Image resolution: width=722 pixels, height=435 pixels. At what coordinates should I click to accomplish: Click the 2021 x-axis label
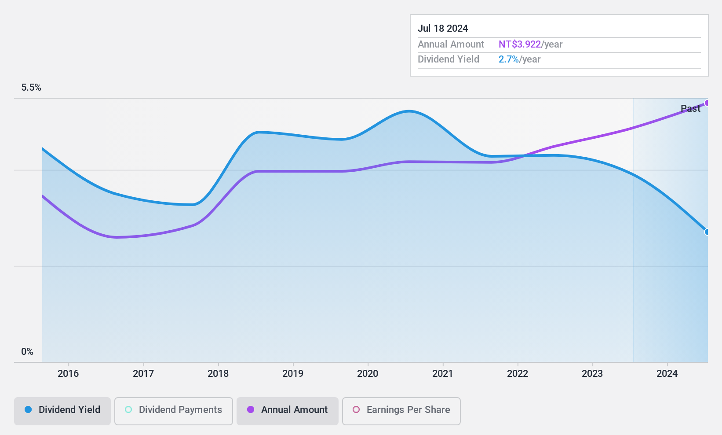443,374
